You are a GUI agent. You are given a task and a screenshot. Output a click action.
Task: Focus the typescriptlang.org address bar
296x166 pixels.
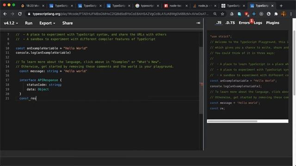(120, 14)
